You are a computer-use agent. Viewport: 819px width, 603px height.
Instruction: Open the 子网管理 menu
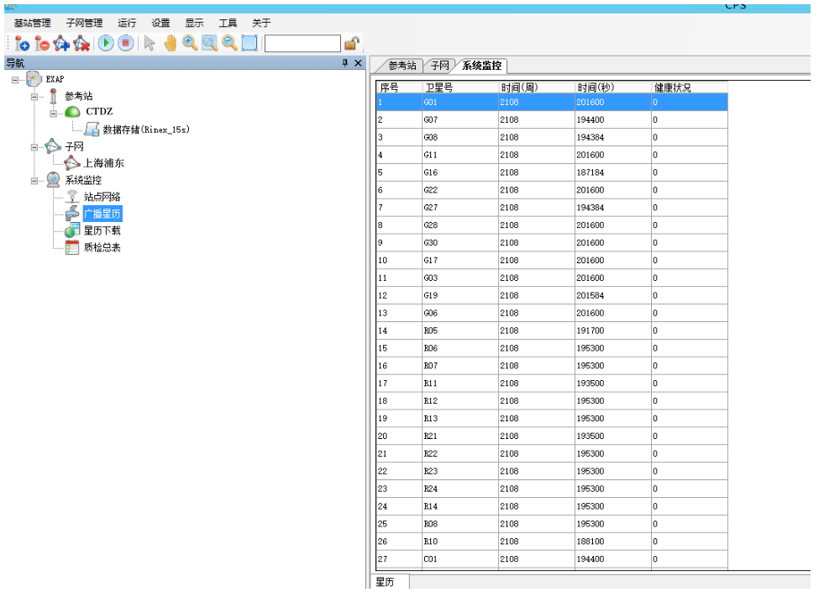point(85,23)
